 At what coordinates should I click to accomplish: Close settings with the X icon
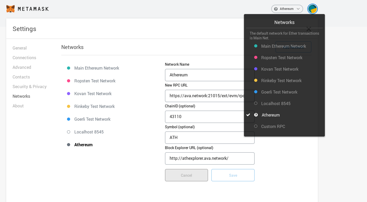pyautogui.click(x=309, y=29)
